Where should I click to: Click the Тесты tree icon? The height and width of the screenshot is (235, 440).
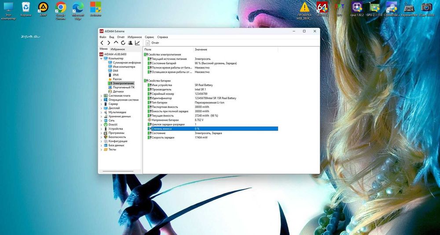[x=106, y=149]
